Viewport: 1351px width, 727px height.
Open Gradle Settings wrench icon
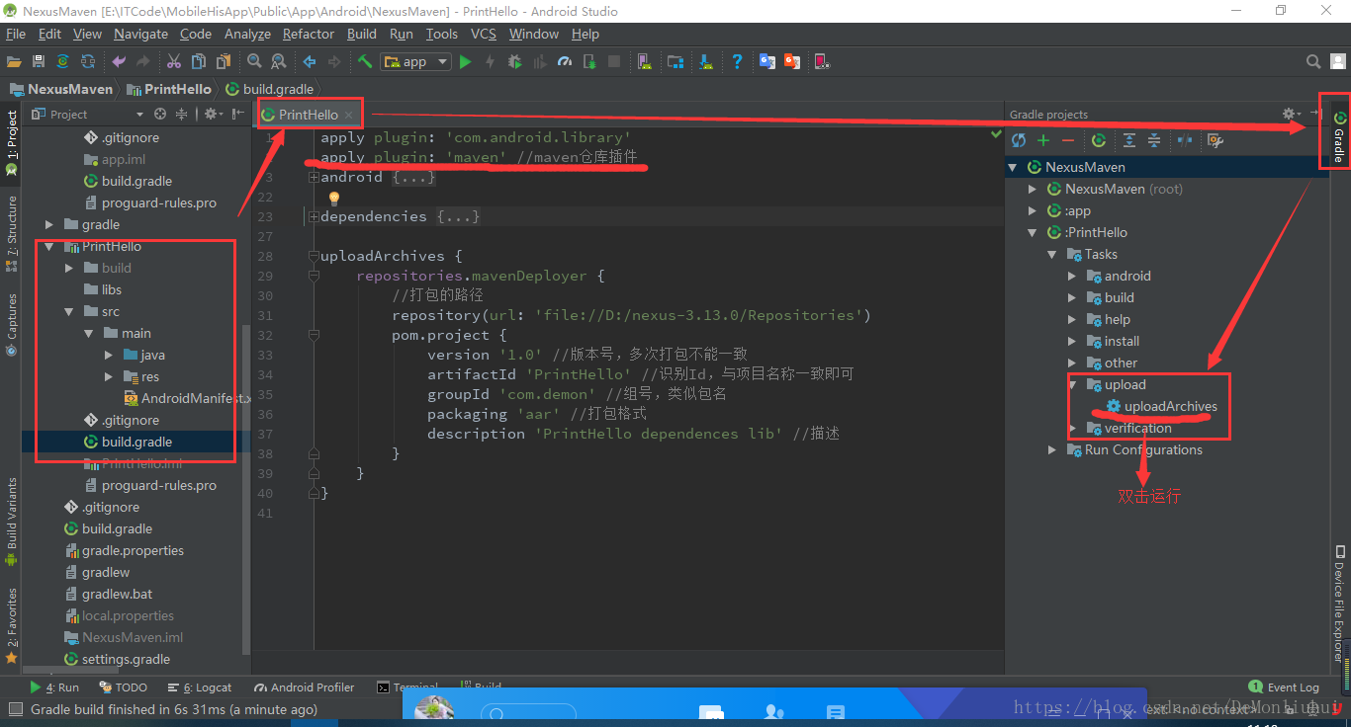pos(1215,140)
